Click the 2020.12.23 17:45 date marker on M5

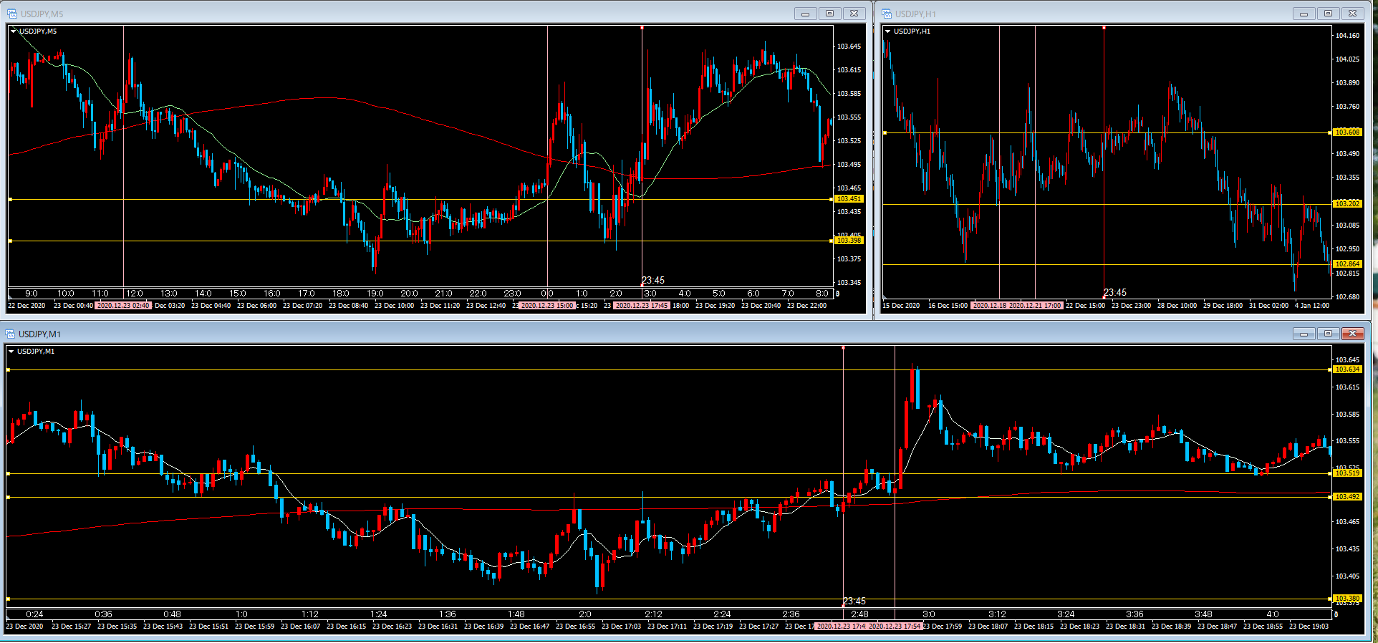click(x=642, y=306)
